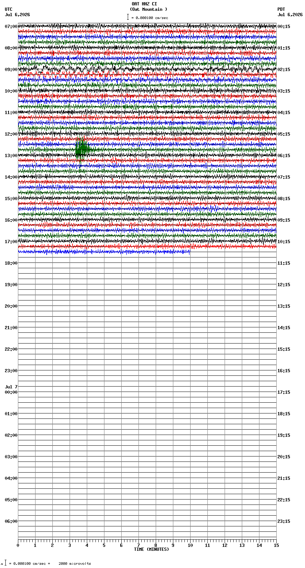Viewport: 305px width, 568px height.
Task: Click the '(Oat Mountain )' subtitle
Action: coord(149,9)
